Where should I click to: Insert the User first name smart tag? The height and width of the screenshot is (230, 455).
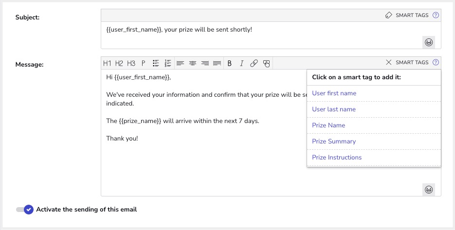(x=374, y=93)
